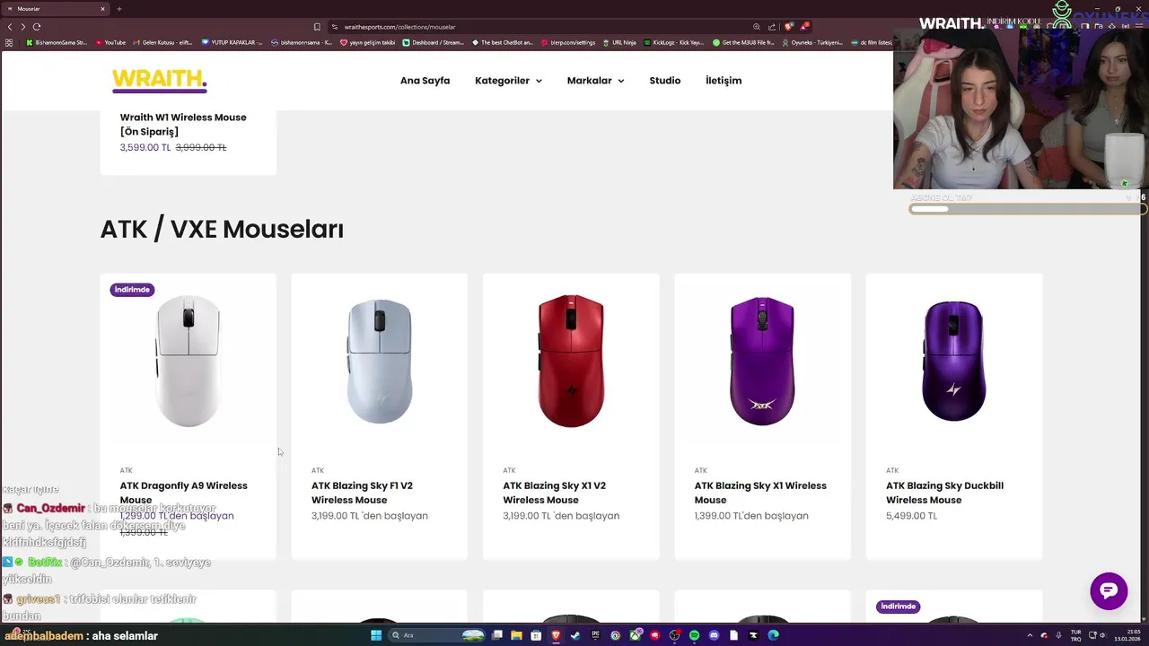Open Steam from the taskbar
The height and width of the screenshot is (646, 1149).
[x=575, y=635]
